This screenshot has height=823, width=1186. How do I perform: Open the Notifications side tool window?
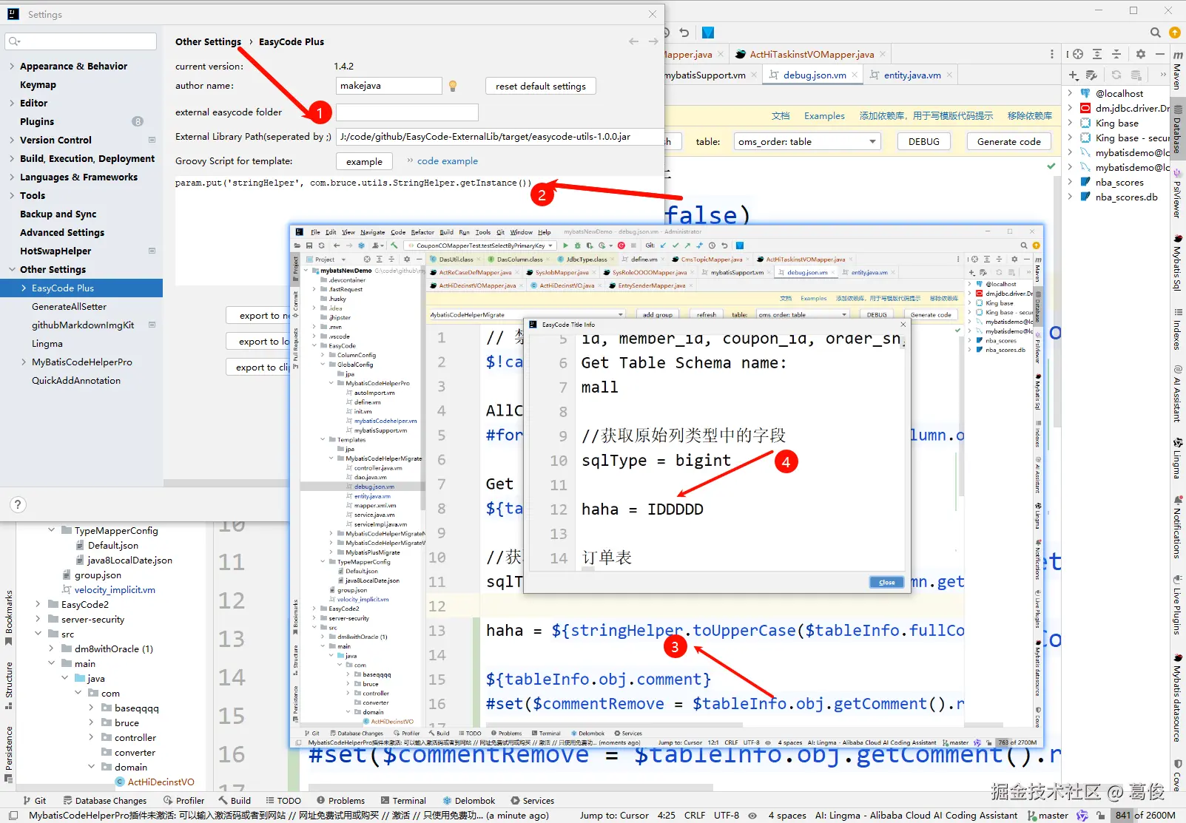[x=1177, y=526]
